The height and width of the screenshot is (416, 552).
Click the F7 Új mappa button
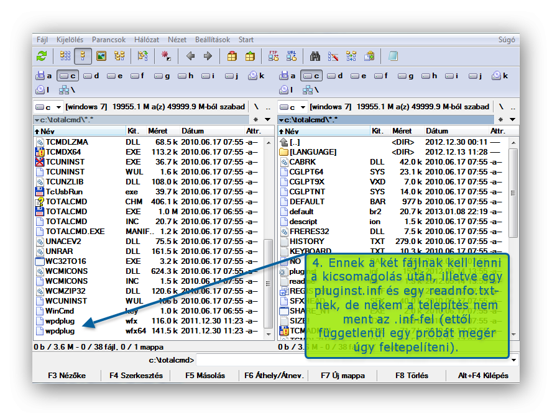343,375
